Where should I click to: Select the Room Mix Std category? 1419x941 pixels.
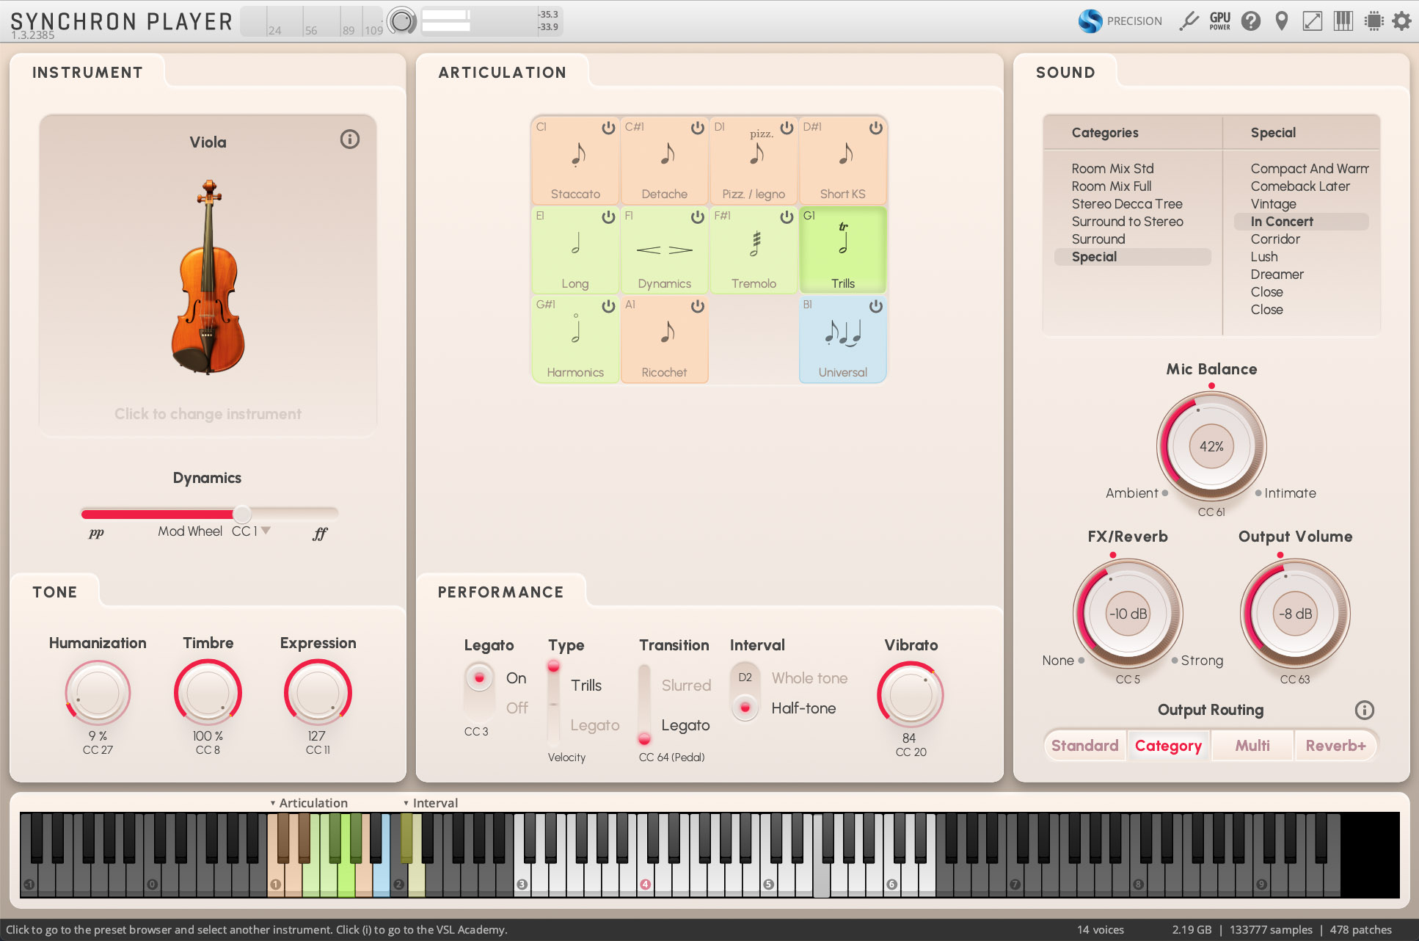tap(1112, 169)
